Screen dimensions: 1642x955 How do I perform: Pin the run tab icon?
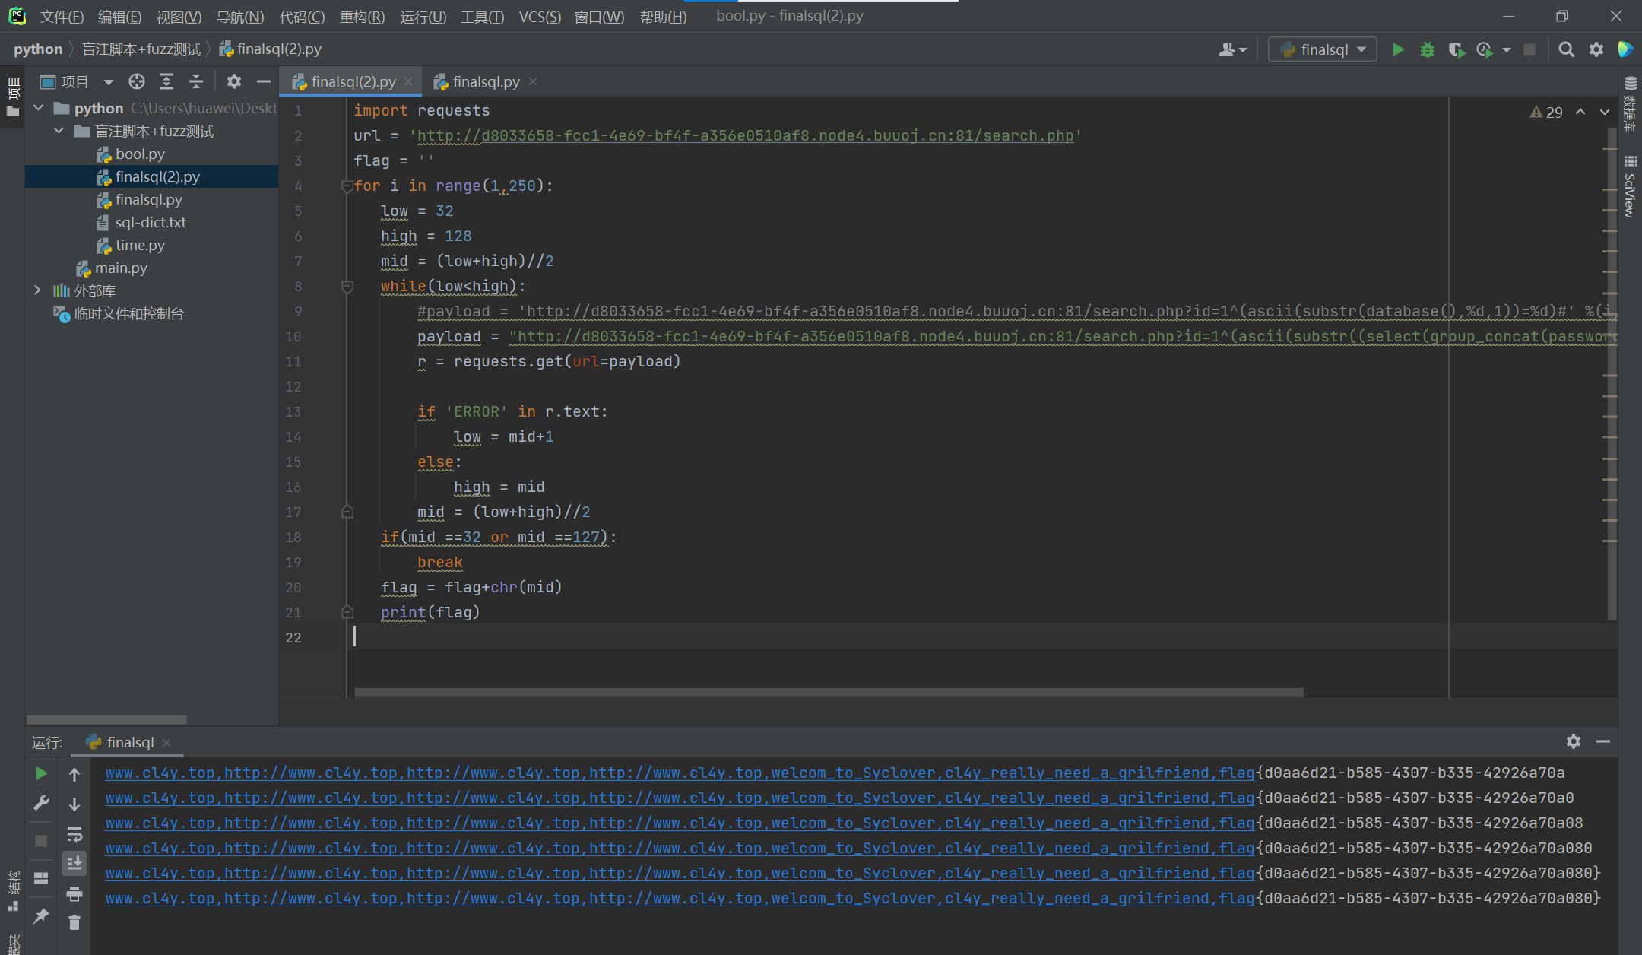[41, 916]
